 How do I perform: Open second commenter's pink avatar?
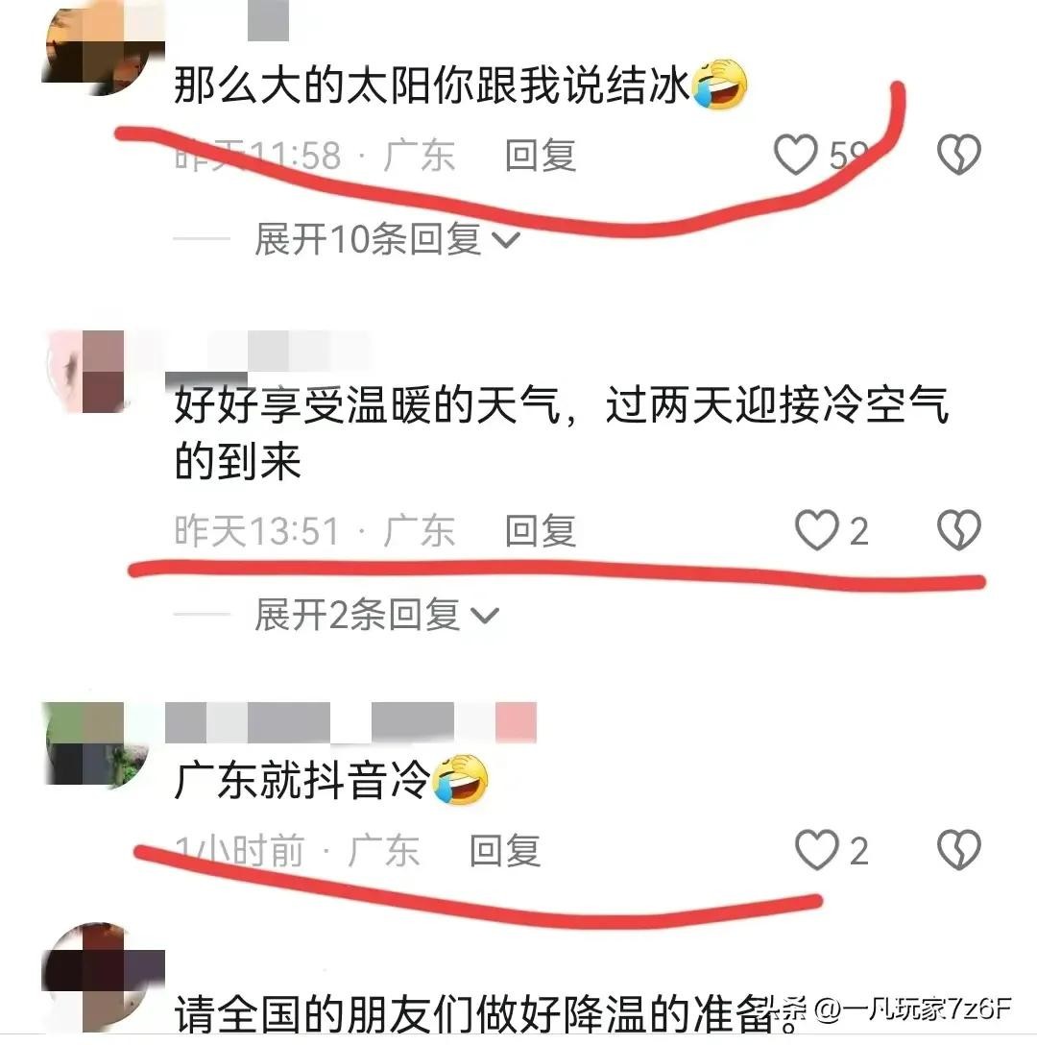coord(86,371)
